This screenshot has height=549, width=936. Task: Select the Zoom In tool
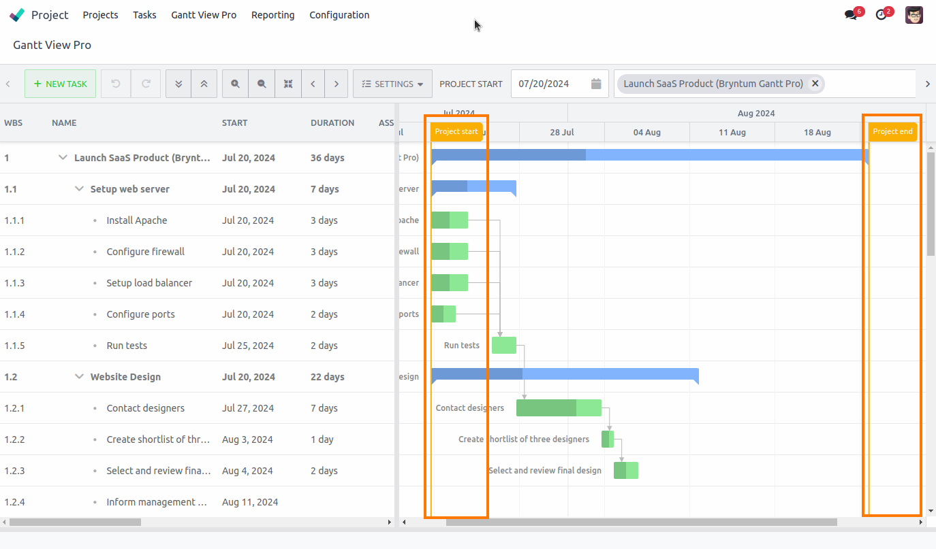[235, 83]
